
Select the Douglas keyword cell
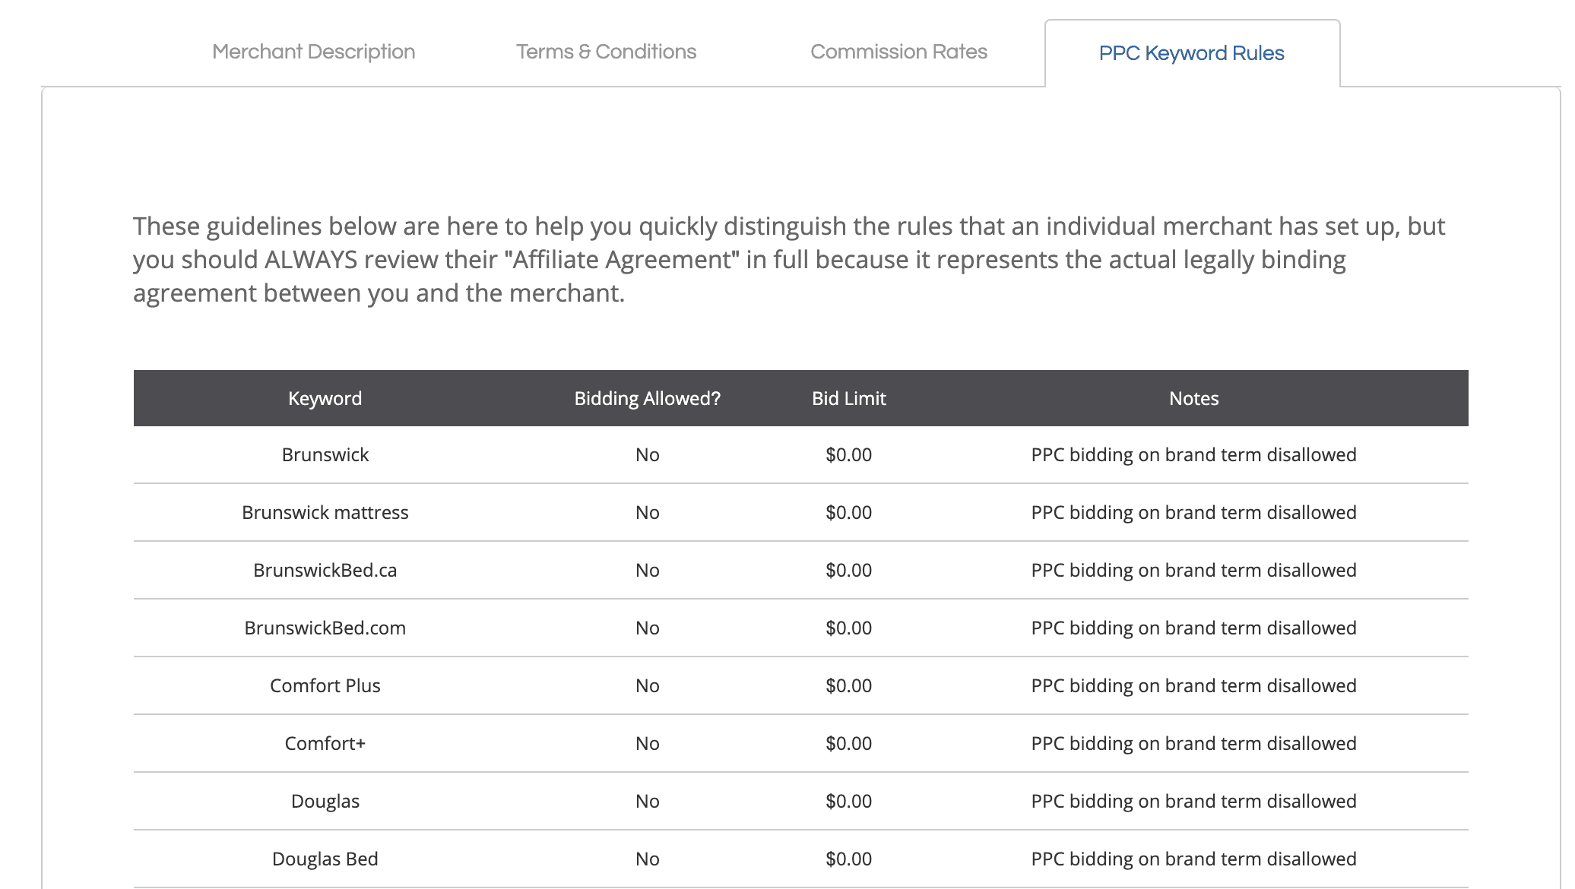tap(325, 801)
